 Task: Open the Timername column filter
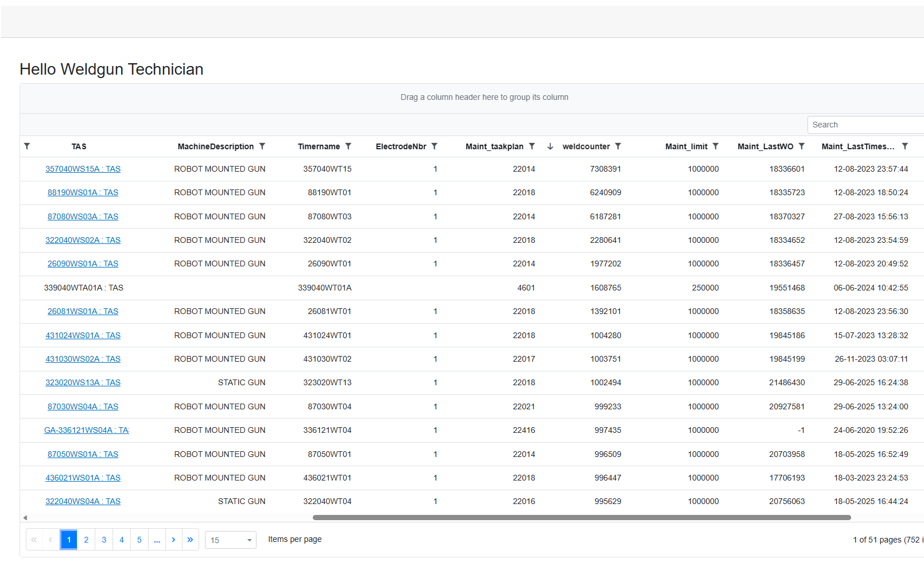[349, 146]
